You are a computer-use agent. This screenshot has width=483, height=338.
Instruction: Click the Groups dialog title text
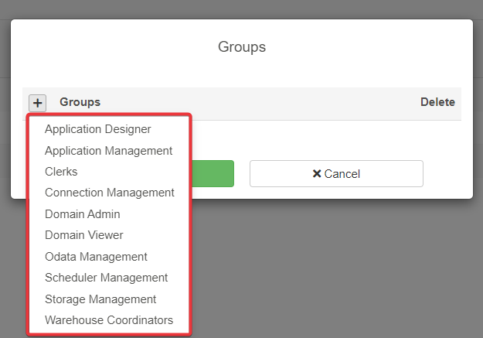click(242, 47)
